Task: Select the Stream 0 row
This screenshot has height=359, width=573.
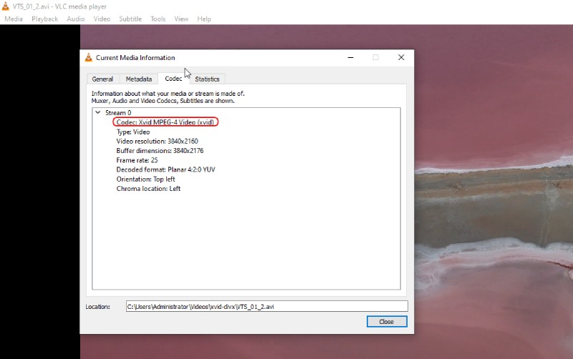Action: 118,113
